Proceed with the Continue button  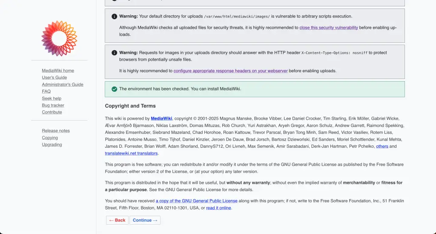click(x=145, y=220)
